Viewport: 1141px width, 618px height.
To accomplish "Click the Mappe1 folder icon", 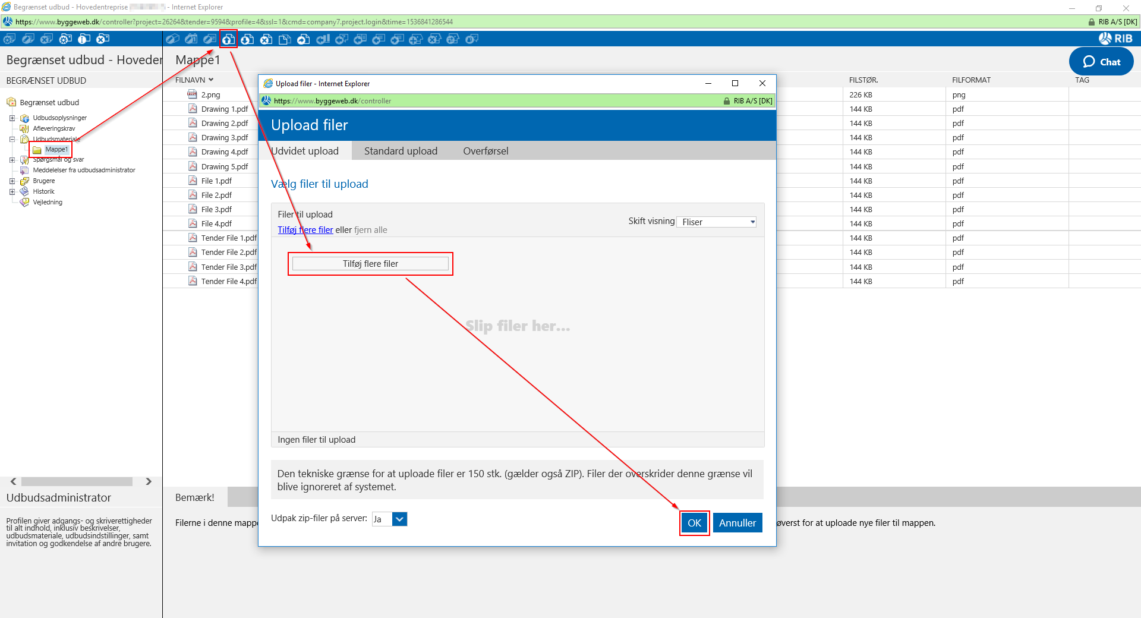I will pos(37,150).
